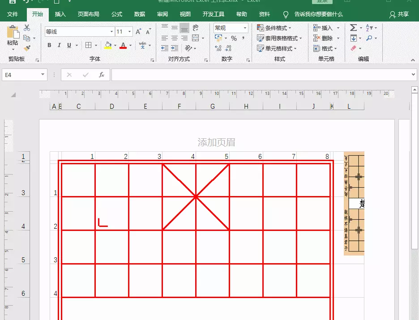Click the merge and center icon
Screen dimensions: 419x320
(196, 38)
